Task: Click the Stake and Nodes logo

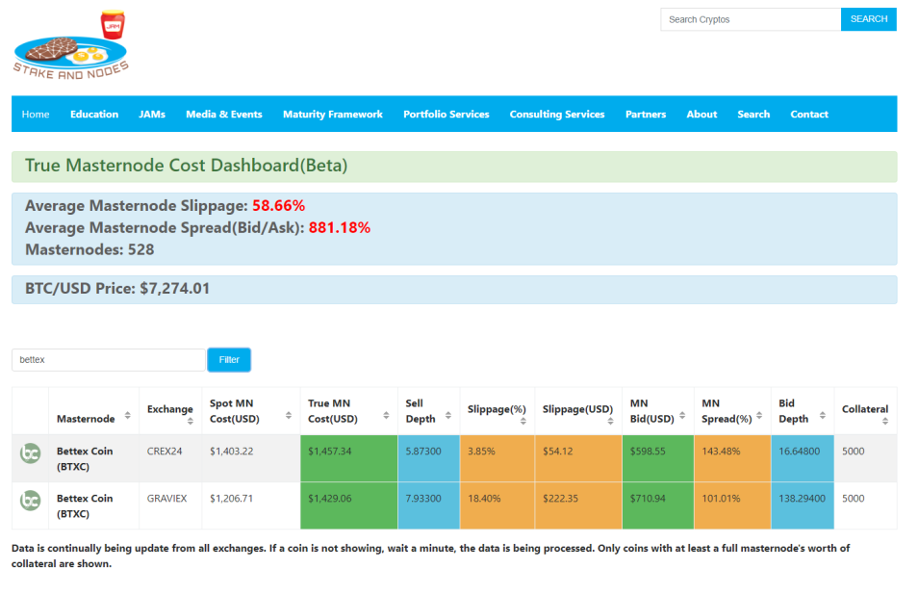Action: pos(71,45)
